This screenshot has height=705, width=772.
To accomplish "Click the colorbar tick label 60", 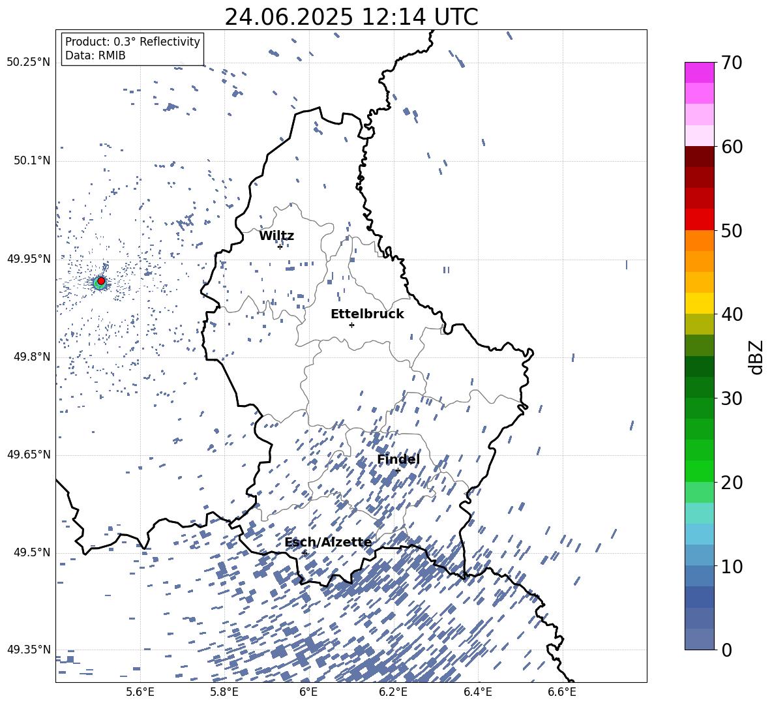I will (x=732, y=147).
